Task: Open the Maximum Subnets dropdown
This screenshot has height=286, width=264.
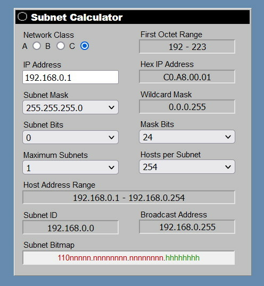Action: pyautogui.click(x=70, y=167)
